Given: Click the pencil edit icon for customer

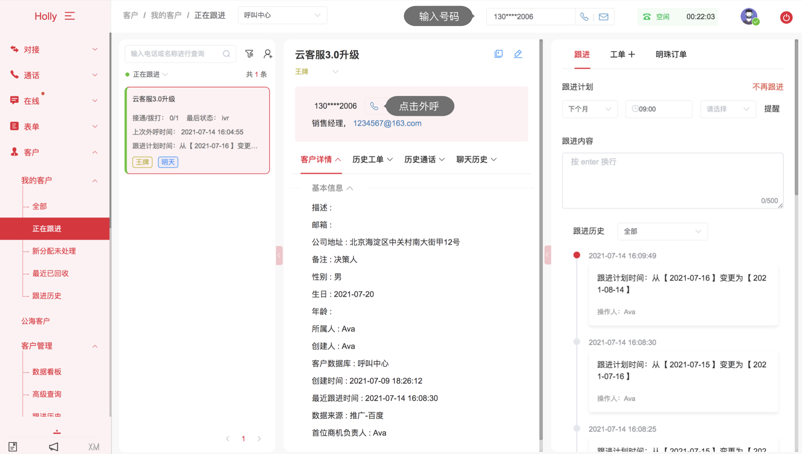Looking at the screenshot, I should coord(518,54).
